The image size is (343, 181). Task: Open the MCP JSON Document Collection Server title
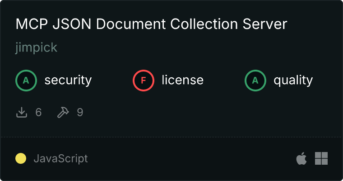(151, 24)
